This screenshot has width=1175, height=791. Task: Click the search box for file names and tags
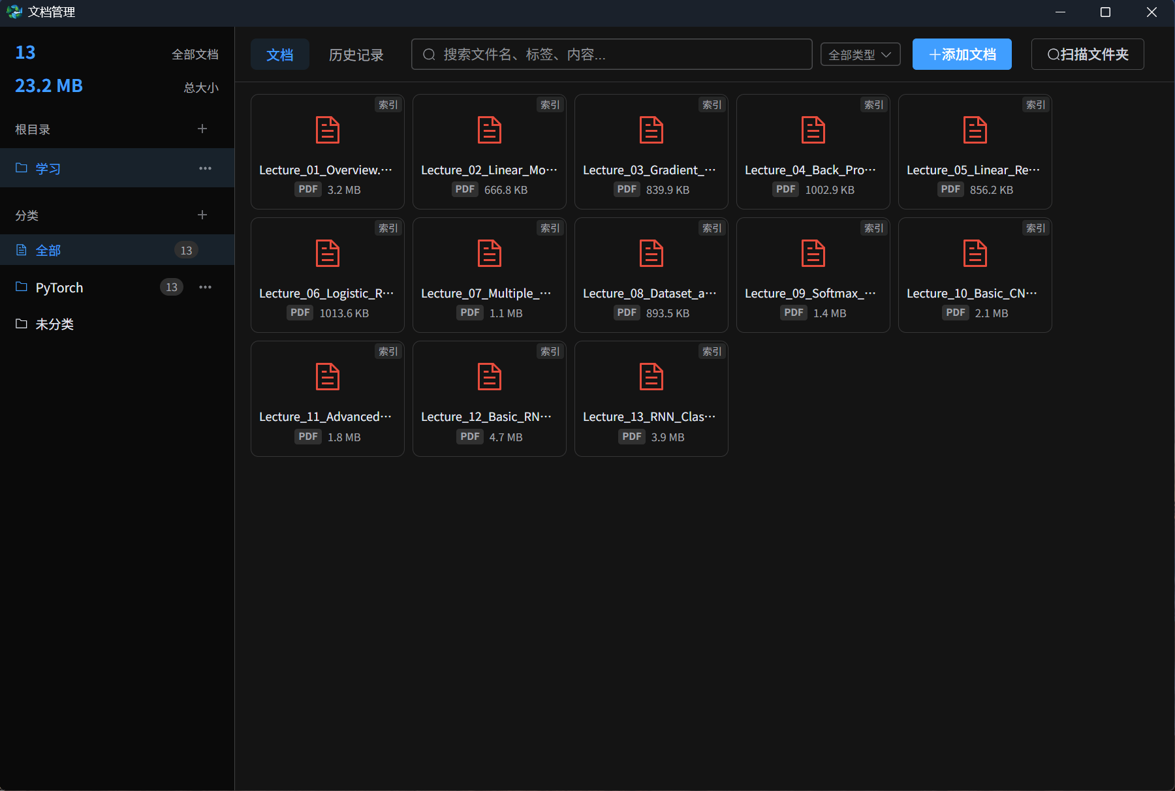pyautogui.click(x=612, y=54)
